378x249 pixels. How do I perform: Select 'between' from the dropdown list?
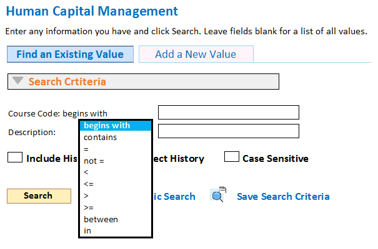coord(116,219)
